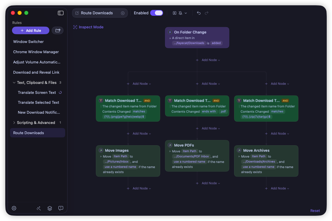Click the Reset link
This screenshot has width=332, height=221.
pyautogui.click(x=315, y=210)
